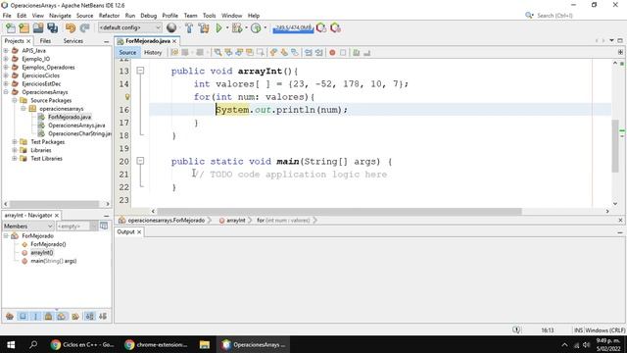Click the Debug Project icon

(237, 28)
